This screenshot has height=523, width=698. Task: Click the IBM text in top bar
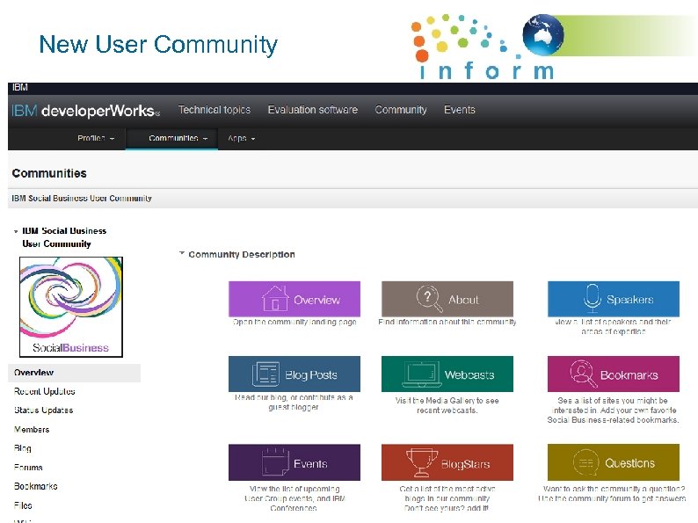click(x=20, y=87)
